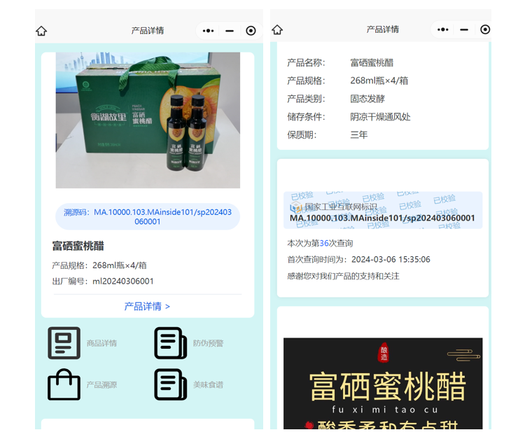The width and height of the screenshot is (525, 437).
Task: Click 感谢您对我们产品的支持和关注 text
Action: pyautogui.click(x=343, y=276)
